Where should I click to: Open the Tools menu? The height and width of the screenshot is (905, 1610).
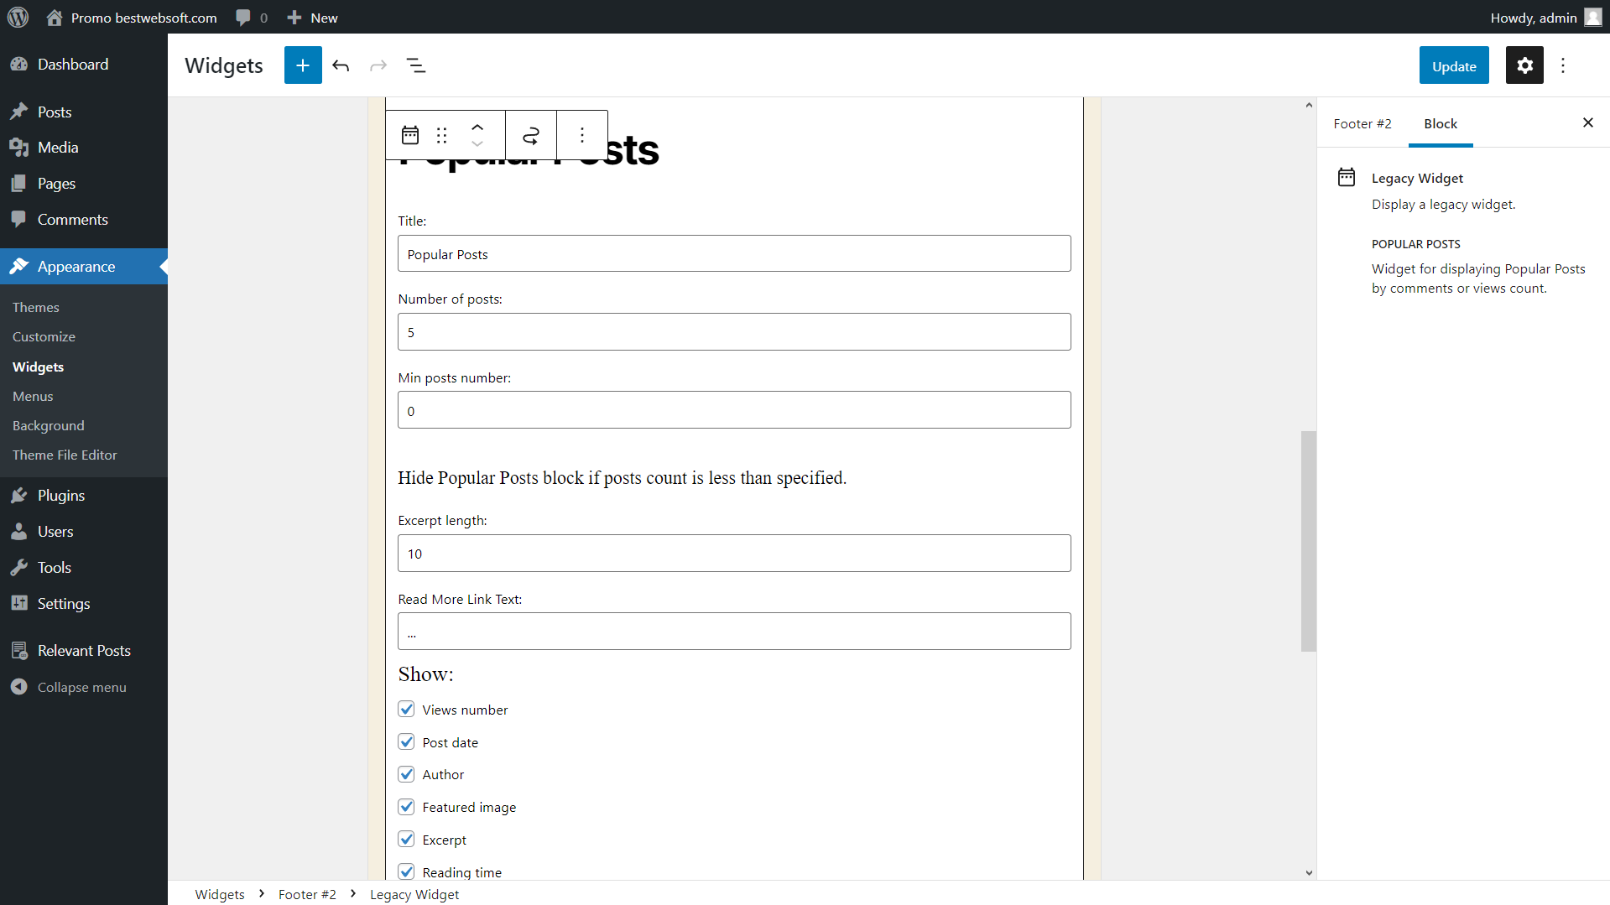[84, 568]
